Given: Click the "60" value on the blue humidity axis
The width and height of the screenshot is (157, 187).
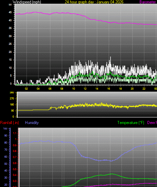Looking at the screenshot, I should tap(6, 157).
